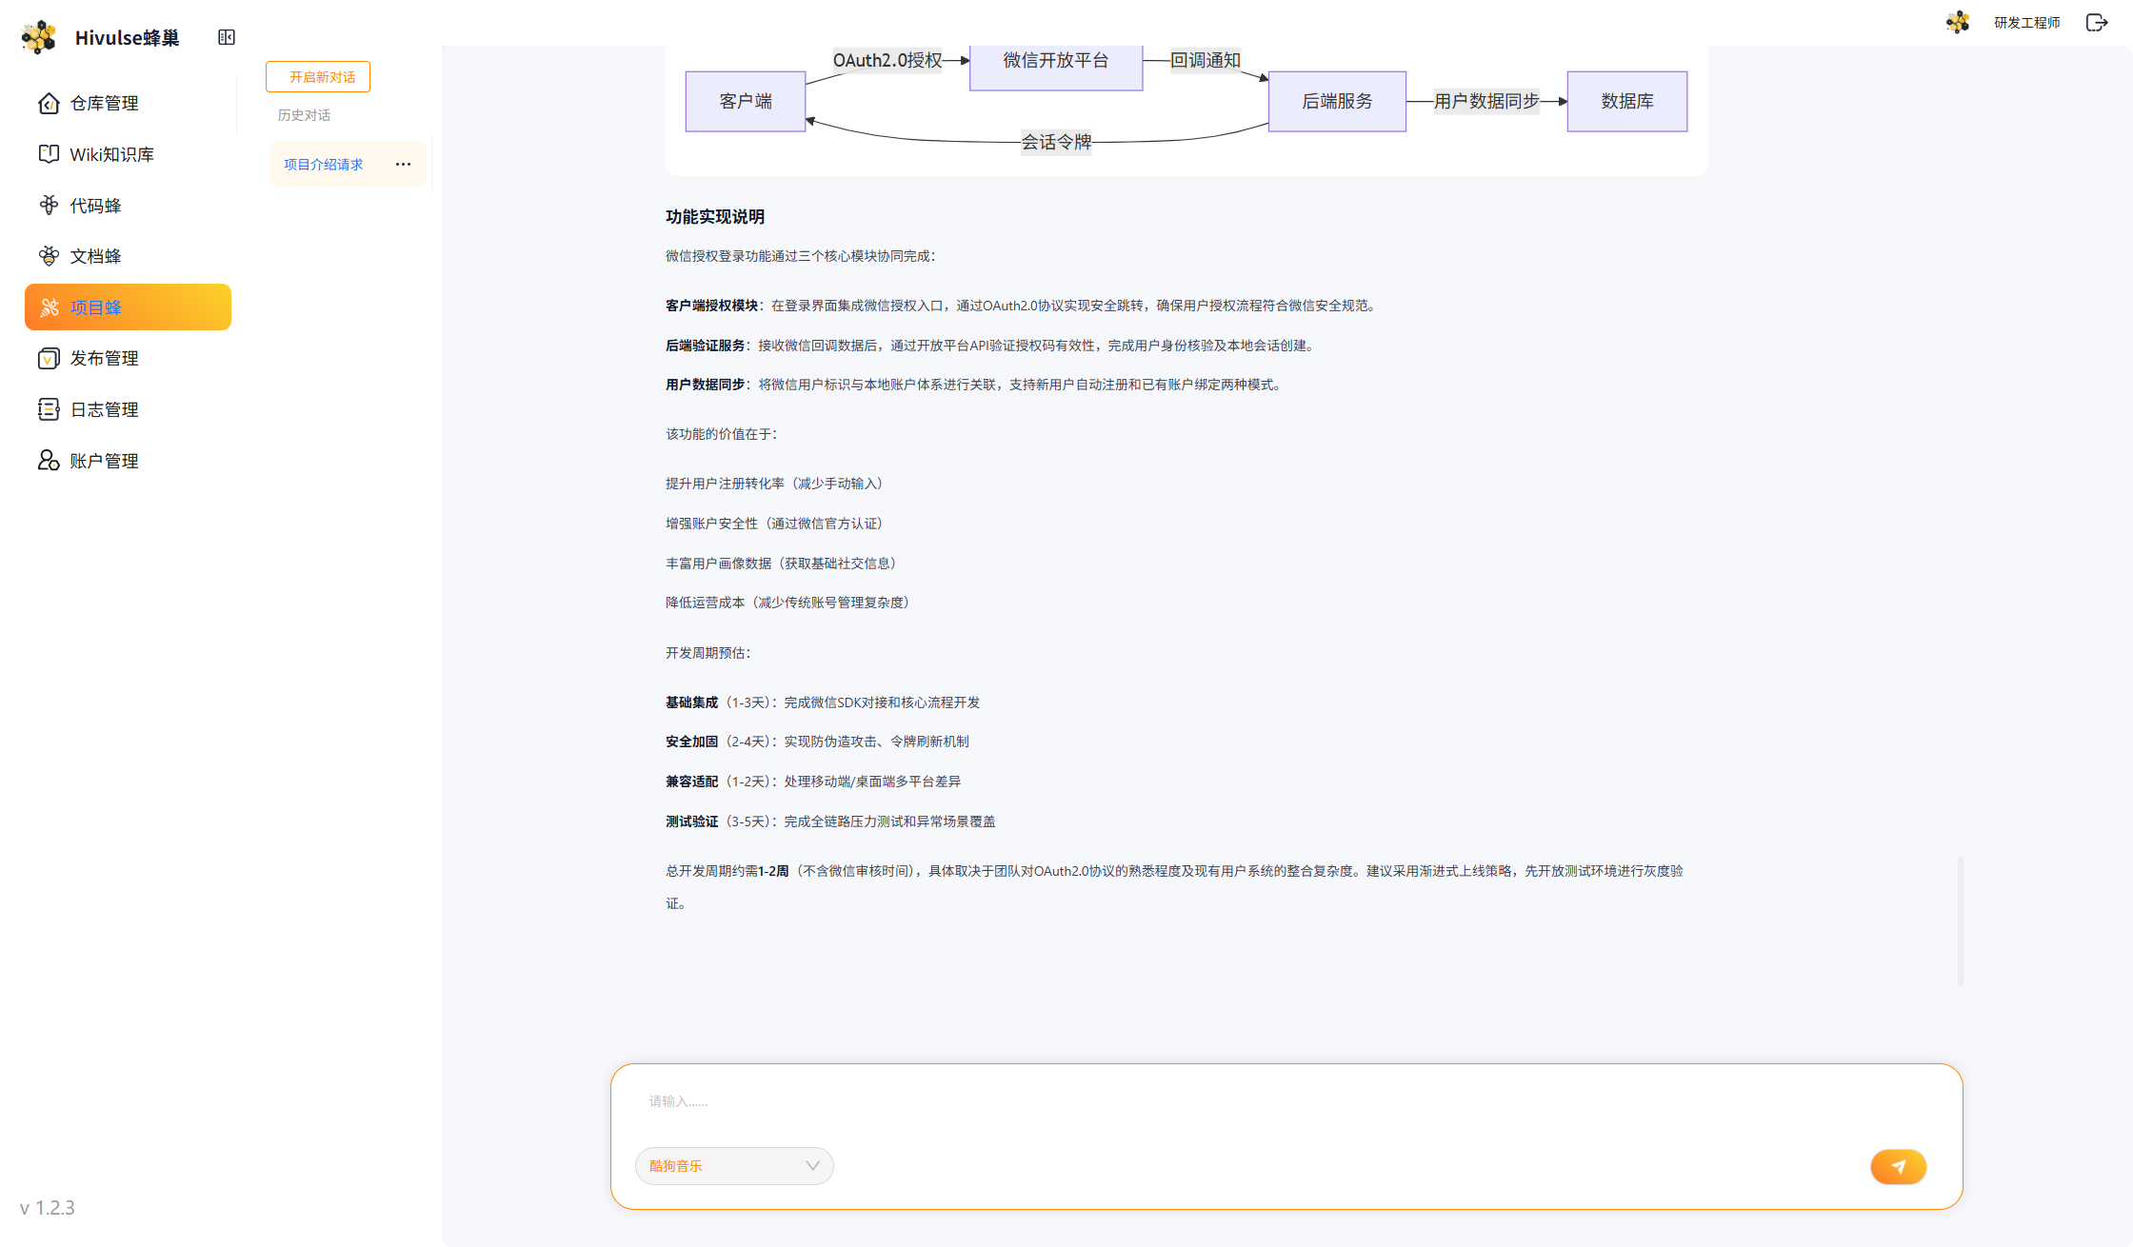Click the 降低运营成本 line

787,603
